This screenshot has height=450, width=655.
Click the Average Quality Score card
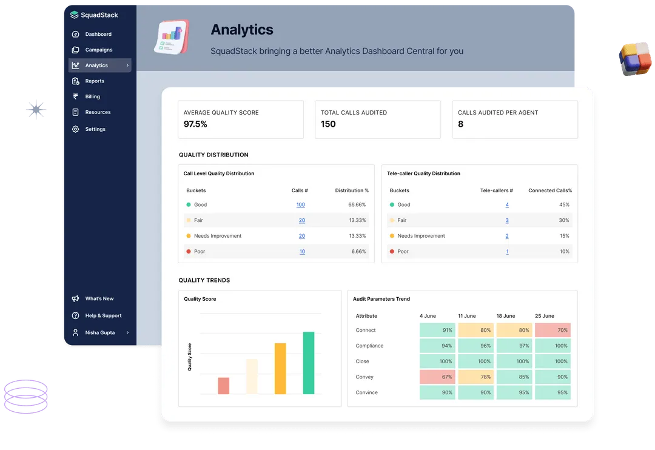coord(241,119)
